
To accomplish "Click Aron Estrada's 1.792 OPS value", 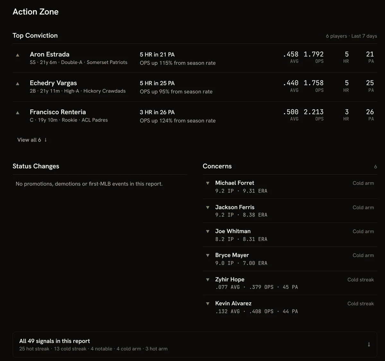I will pos(313,54).
